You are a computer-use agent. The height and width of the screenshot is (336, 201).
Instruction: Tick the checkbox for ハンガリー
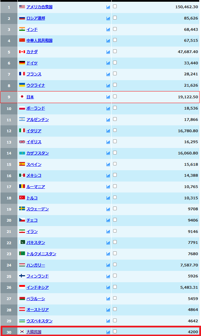coord(115,264)
